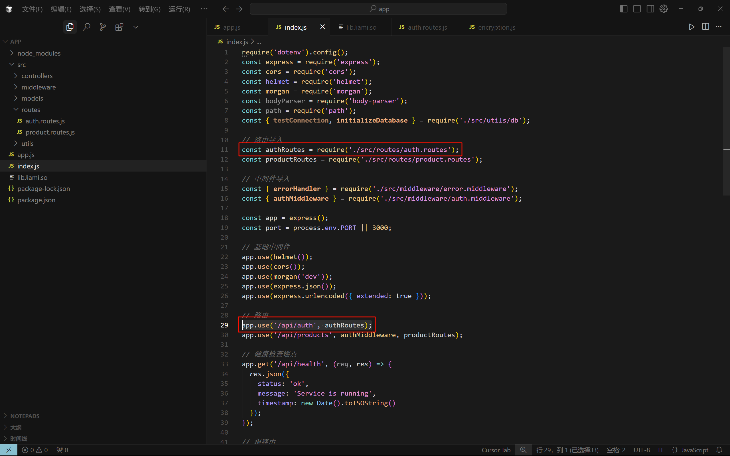730x456 pixels.
Task: Click the notifications bell in status bar
Action: pos(719,450)
